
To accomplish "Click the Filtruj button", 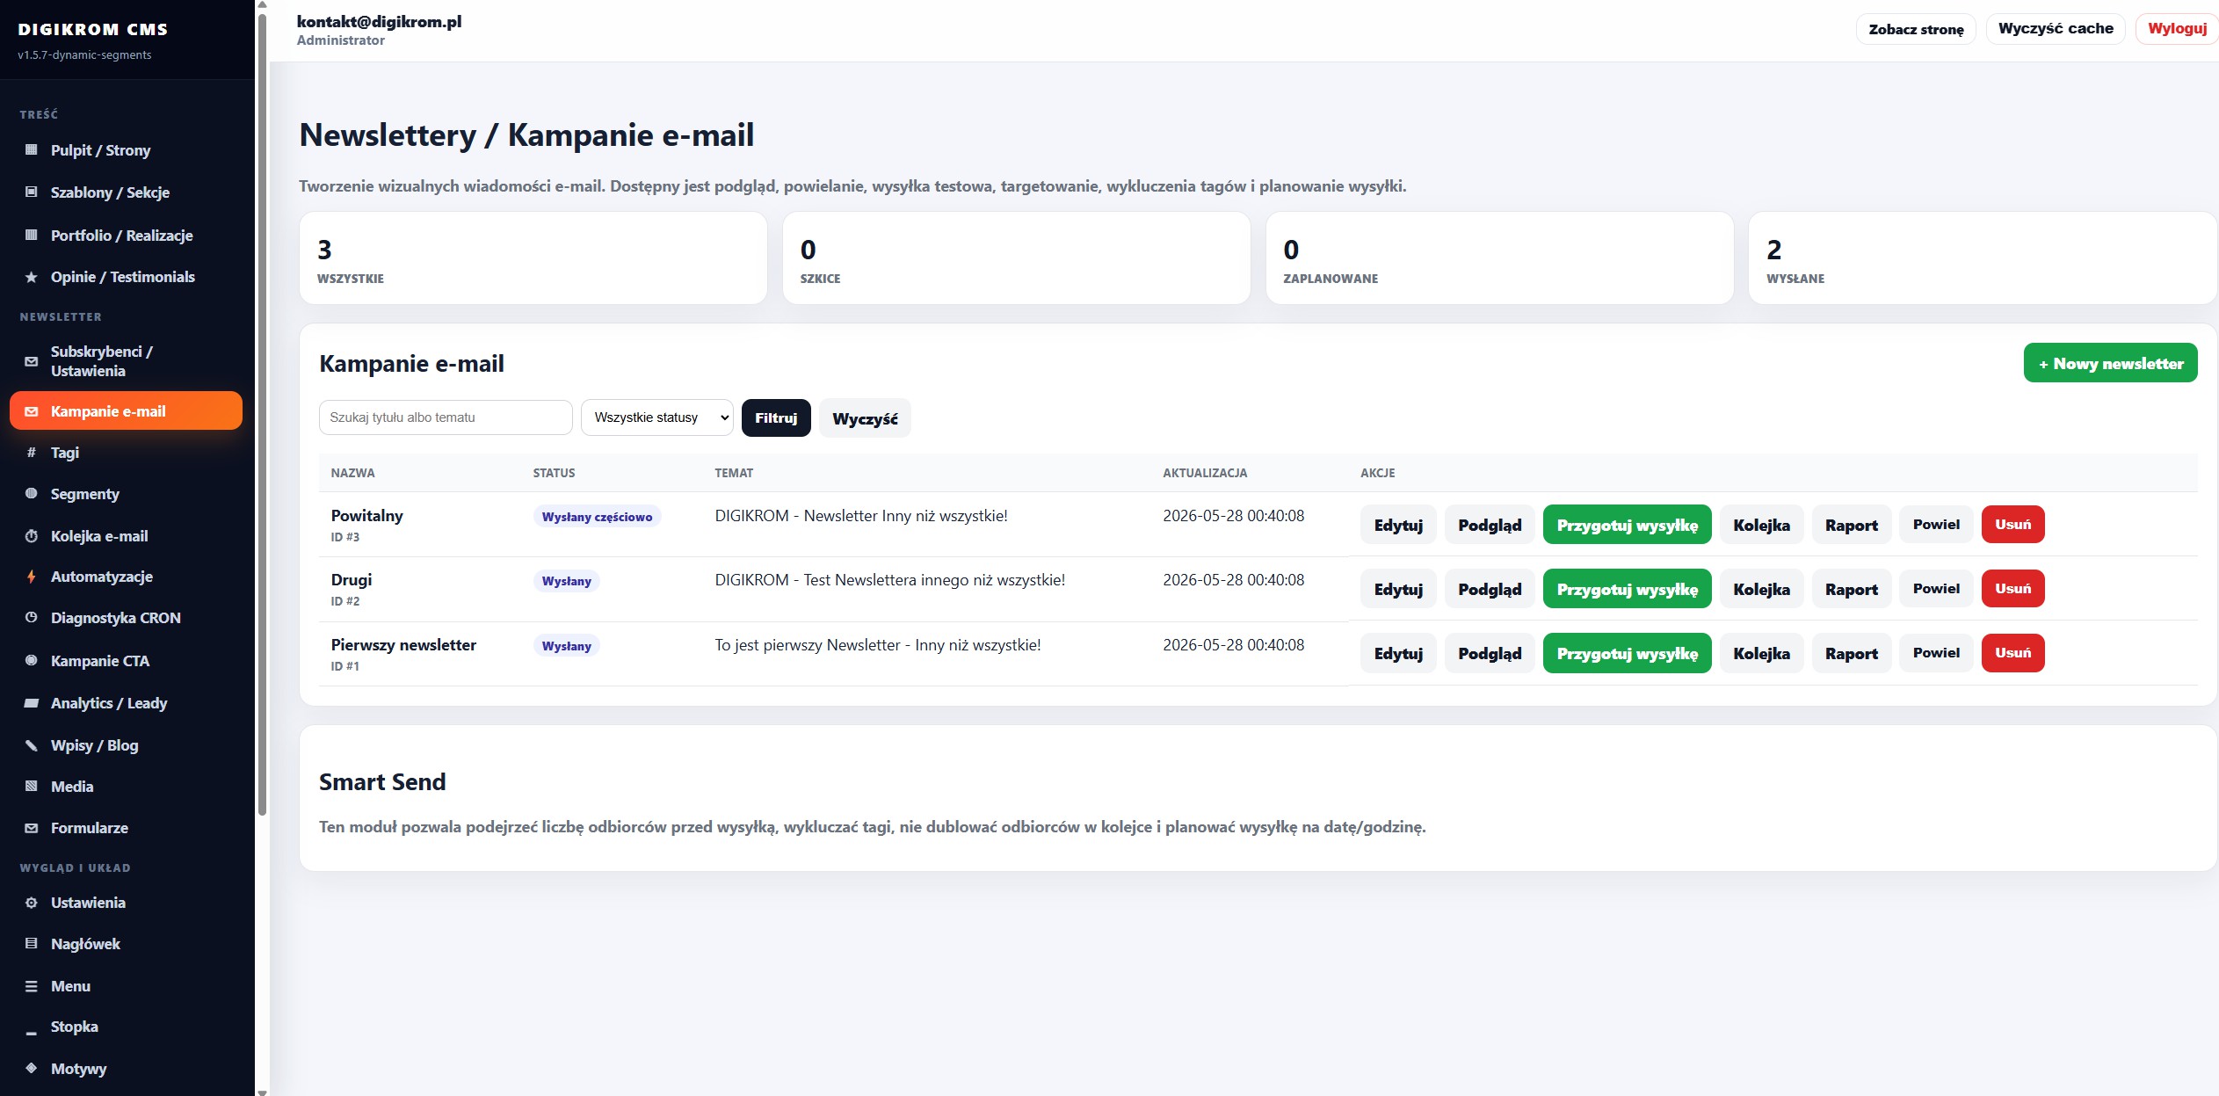I will tap(776, 417).
